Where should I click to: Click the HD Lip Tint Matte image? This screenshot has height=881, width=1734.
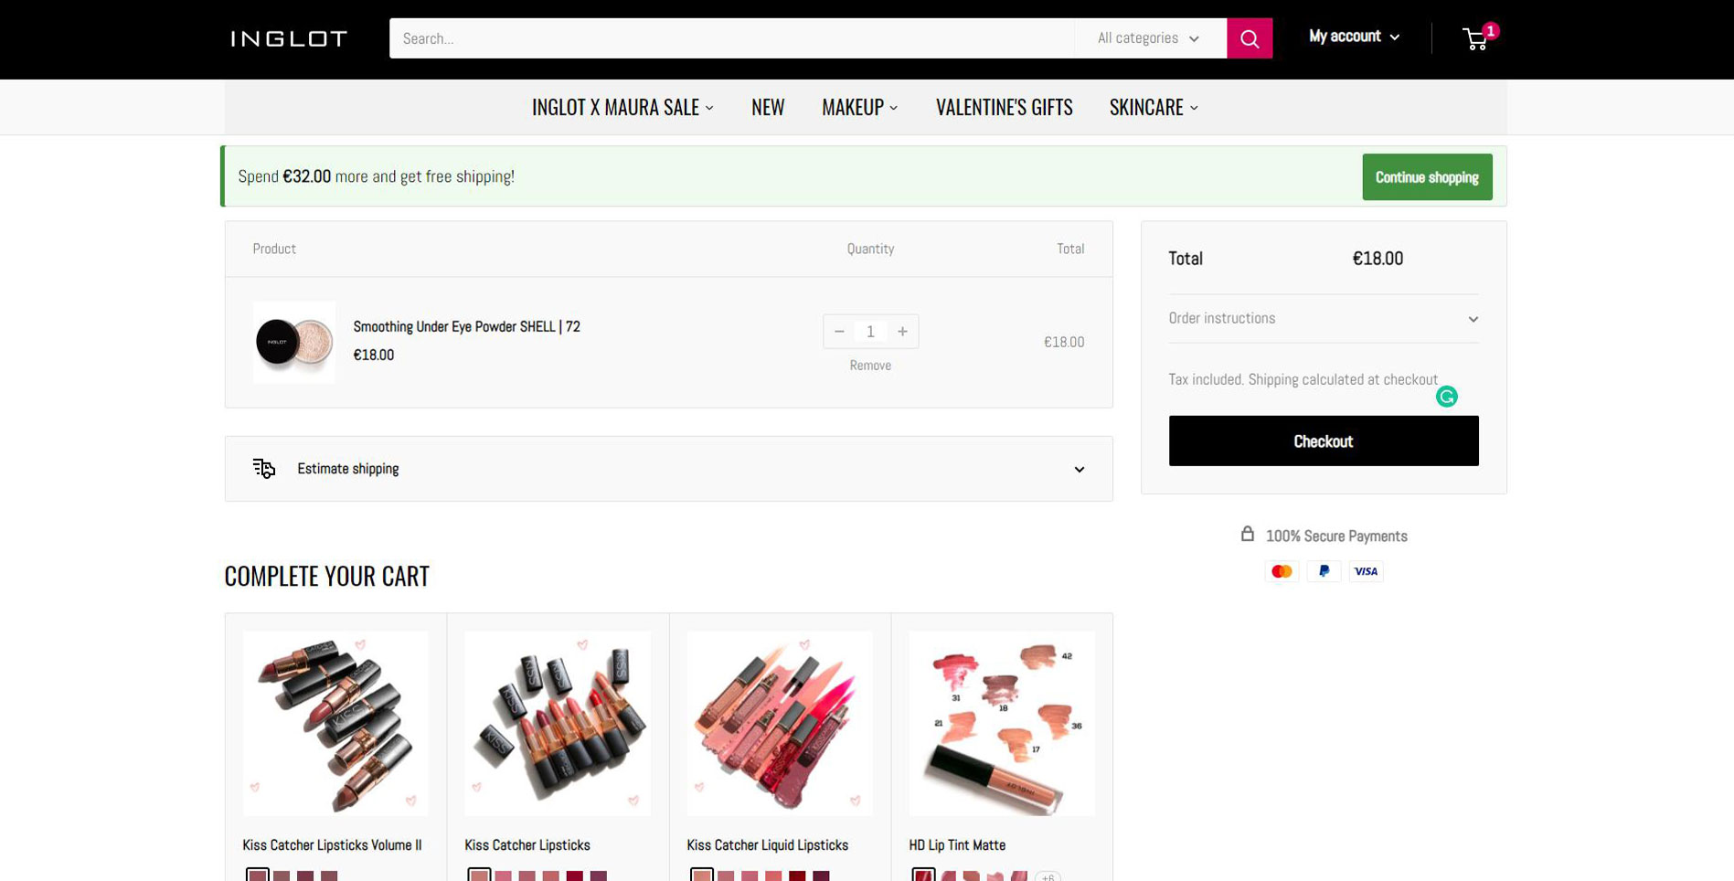[x=1002, y=723]
